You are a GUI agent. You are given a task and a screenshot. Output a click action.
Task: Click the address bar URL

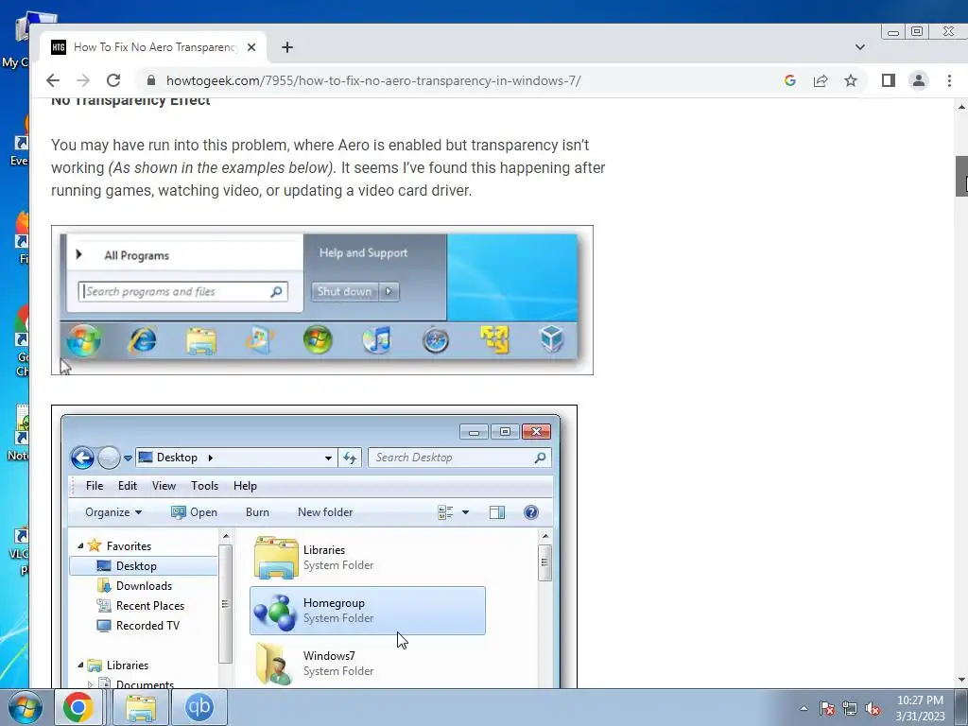[x=372, y=80]
